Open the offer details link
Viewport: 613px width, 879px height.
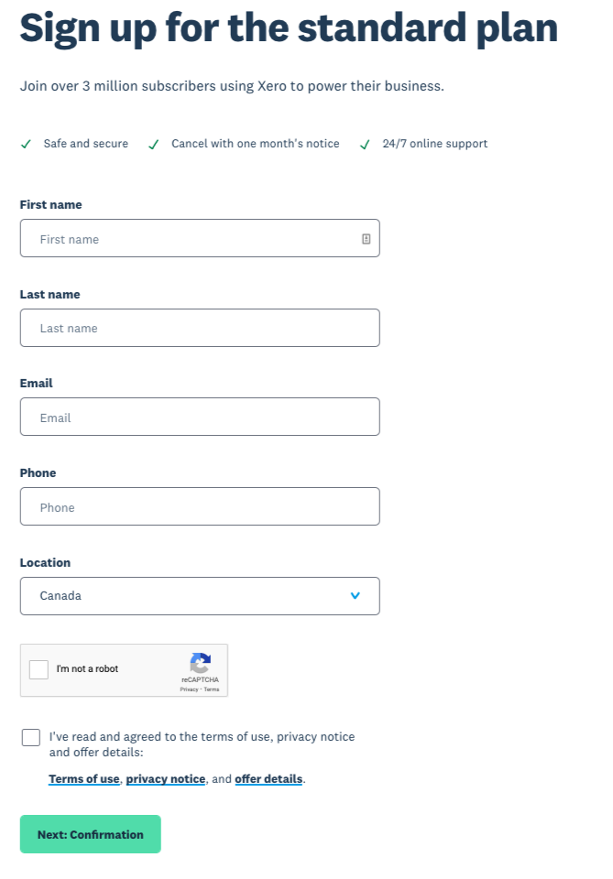268,778
